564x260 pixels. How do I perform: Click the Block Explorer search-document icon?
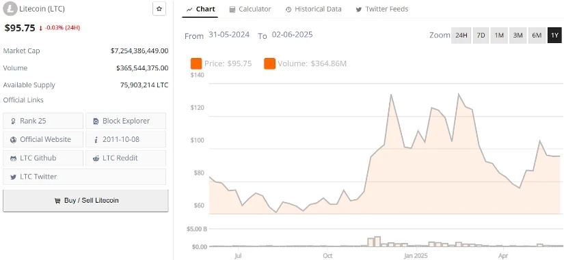click(x=96, y=121)
